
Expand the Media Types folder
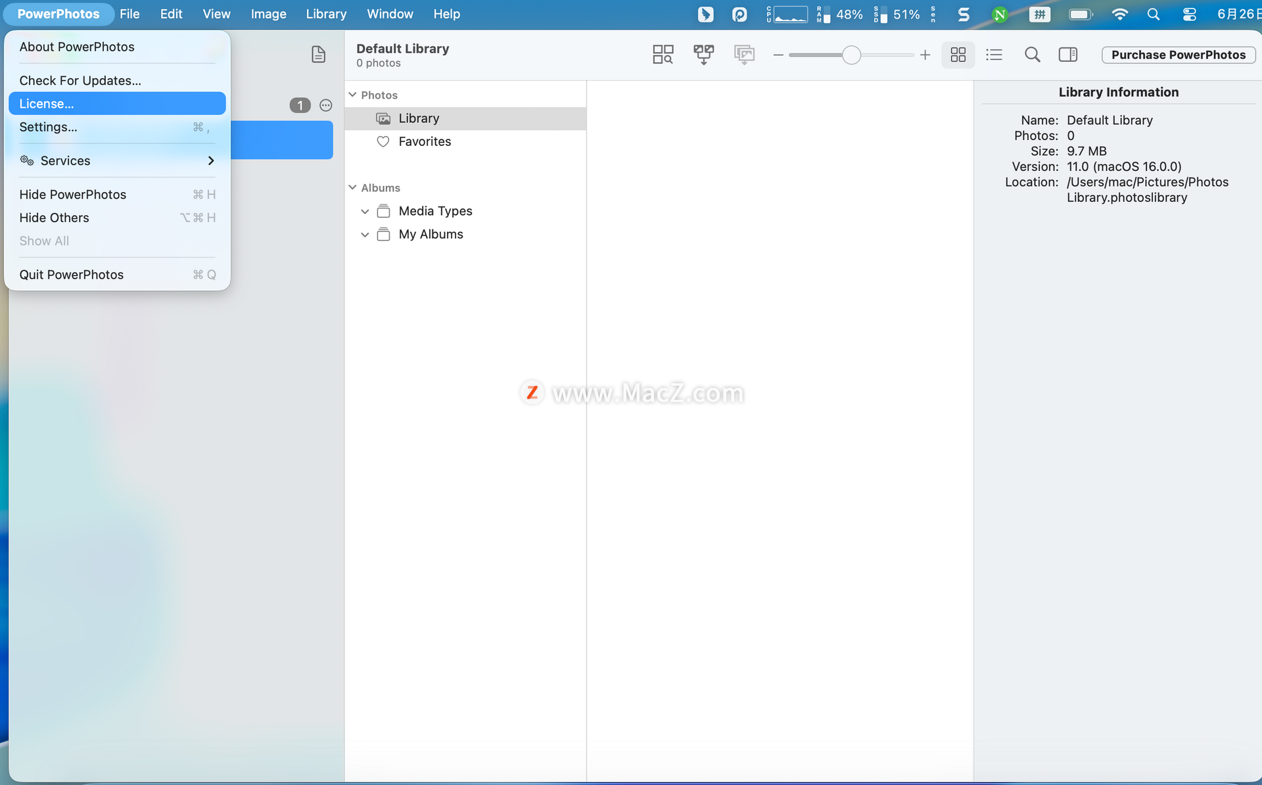pyautogui.click(x=365, y=212)
